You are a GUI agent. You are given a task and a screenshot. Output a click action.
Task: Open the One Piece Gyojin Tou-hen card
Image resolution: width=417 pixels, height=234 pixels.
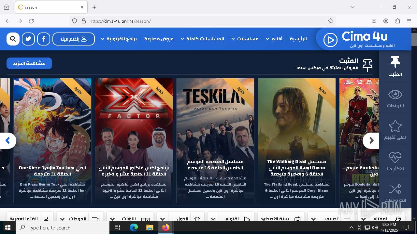tap(52, 140)
